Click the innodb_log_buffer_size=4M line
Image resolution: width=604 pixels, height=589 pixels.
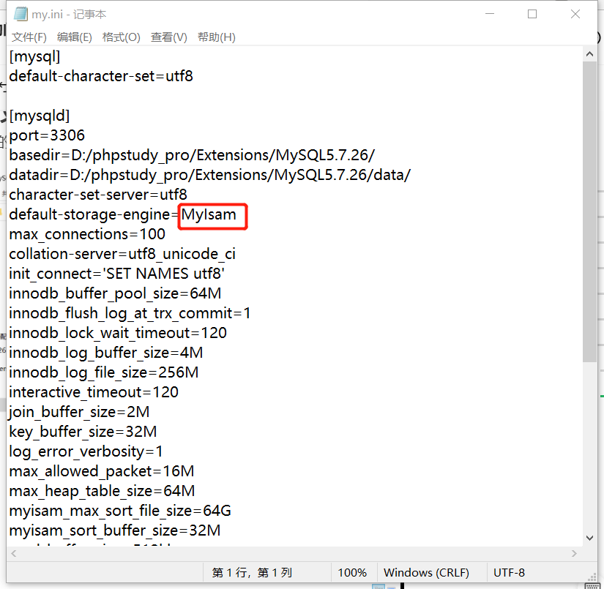[x=106, y=353]
